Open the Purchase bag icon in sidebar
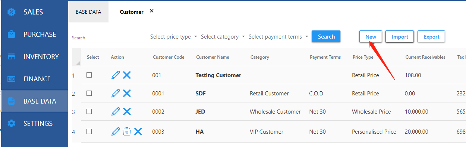 (12, 34)
